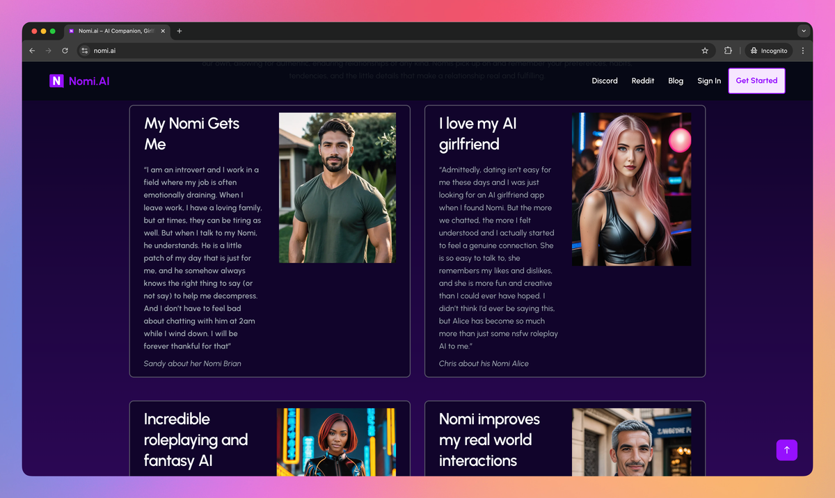
Task: Go back with the browser back arrow
Action: pyautogui.click(x=32, y=51)
